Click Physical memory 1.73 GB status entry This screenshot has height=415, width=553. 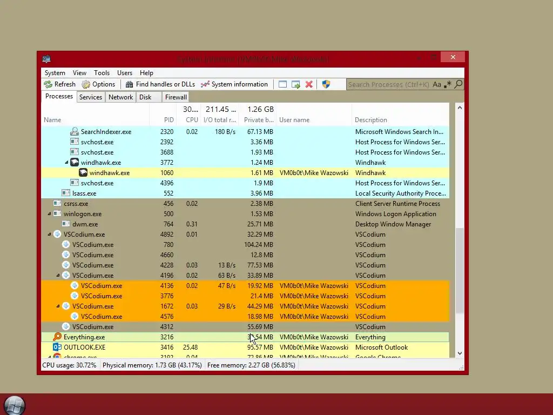coord(152,365)
